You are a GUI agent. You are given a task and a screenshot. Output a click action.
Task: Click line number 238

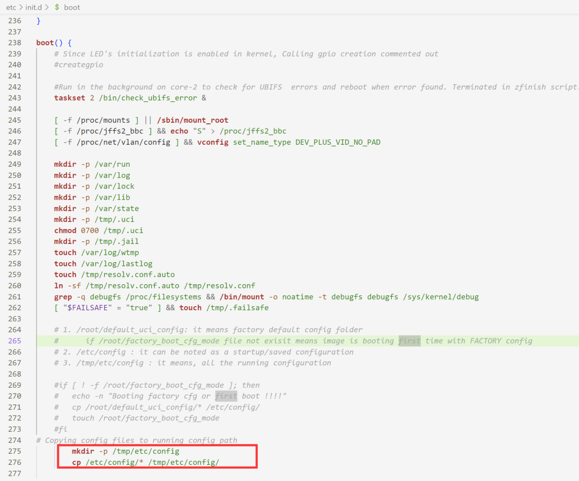(x=15, y=43)
